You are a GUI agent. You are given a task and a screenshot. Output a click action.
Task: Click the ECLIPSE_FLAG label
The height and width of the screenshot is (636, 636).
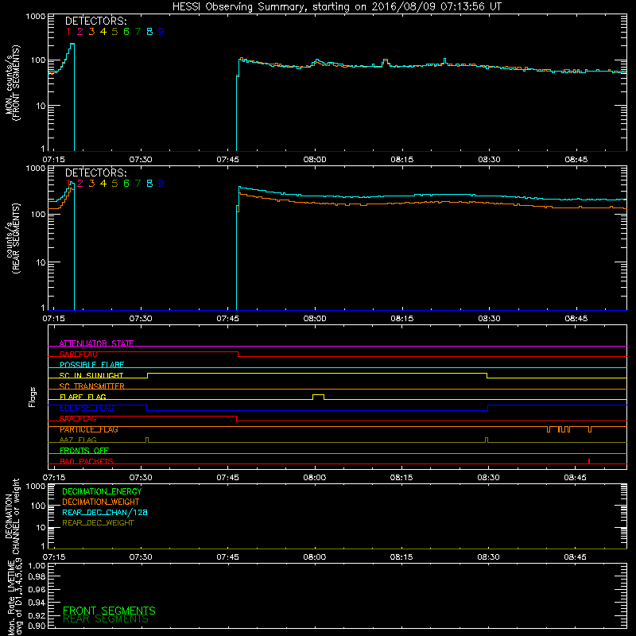coord(87,408)
